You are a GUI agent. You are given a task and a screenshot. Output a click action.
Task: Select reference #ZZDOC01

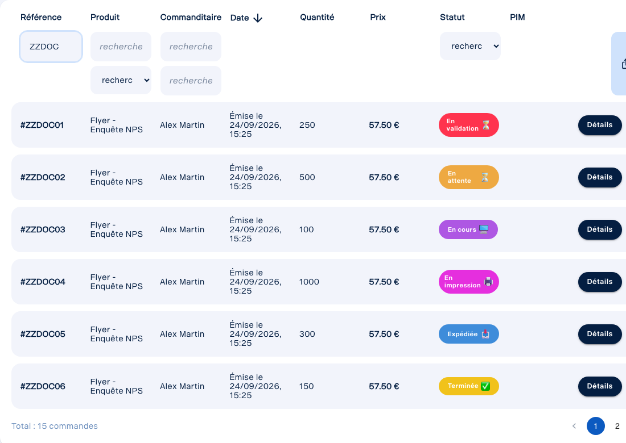pyautogui.click(x=42, y=125)
